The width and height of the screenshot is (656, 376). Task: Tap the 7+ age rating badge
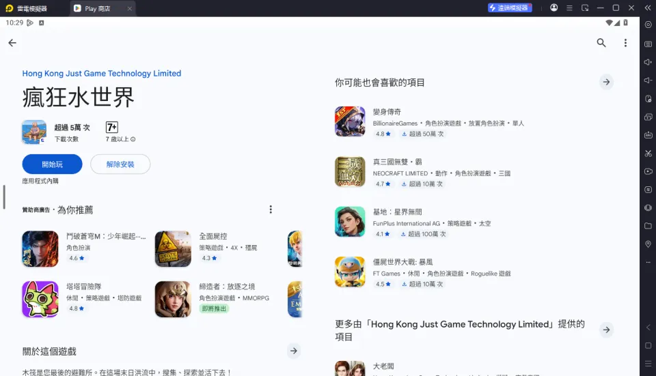click(111, 127)
